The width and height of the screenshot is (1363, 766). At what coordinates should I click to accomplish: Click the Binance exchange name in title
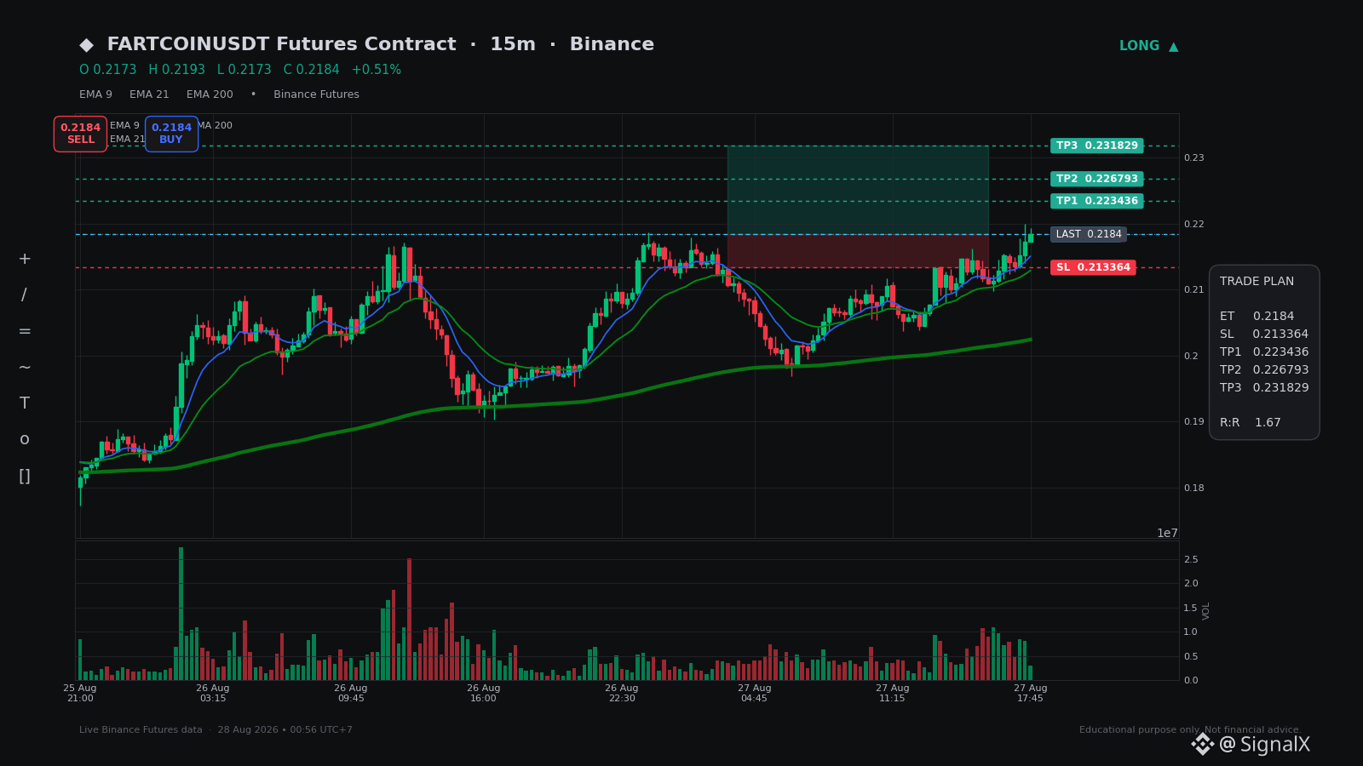click(x=612, y=44)
